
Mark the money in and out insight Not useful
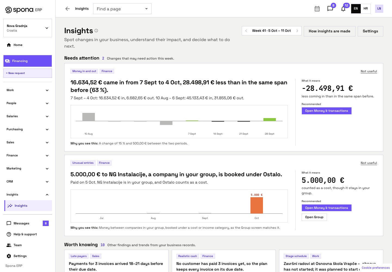pyautogui.click(x=369, y=71)
